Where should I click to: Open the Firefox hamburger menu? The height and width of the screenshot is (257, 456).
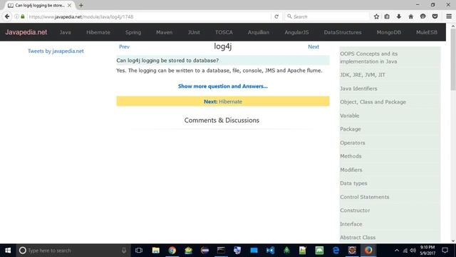coord(449,16)
